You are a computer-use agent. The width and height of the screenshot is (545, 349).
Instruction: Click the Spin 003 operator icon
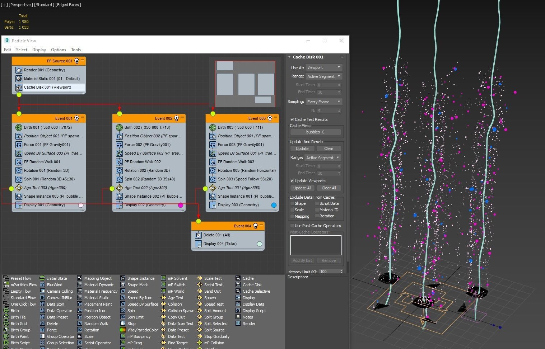[x=213, y=179]
